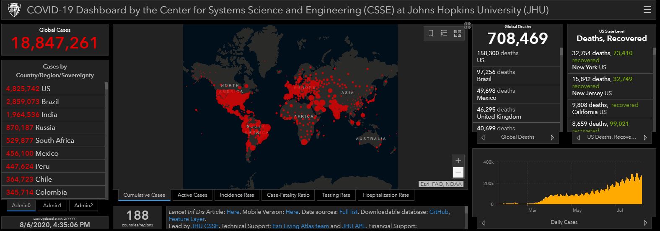660x231 pixels.
Task: Show previous chart before Daily Cases
Action: (483, 223)
